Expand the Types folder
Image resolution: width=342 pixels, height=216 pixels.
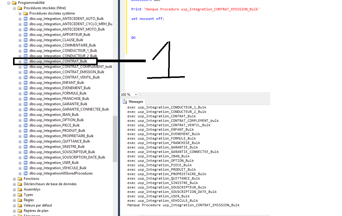(14, 195)
